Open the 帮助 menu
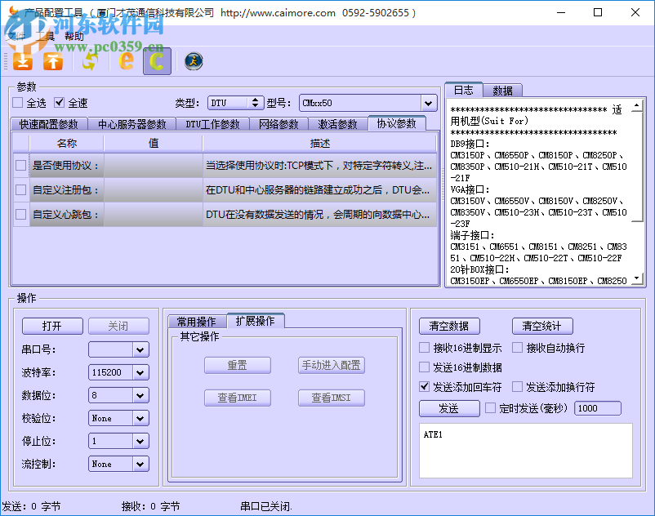This screenshot has height=516, width=655. (74, 36)
